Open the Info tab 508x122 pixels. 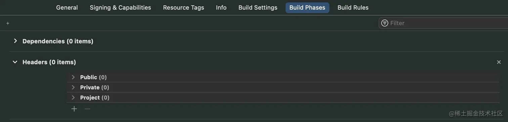click(x=221, y=7)
